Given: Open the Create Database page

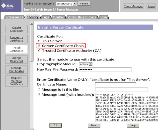Looking at the screenshot, I should pyautogui.click(x=16, y=29).
